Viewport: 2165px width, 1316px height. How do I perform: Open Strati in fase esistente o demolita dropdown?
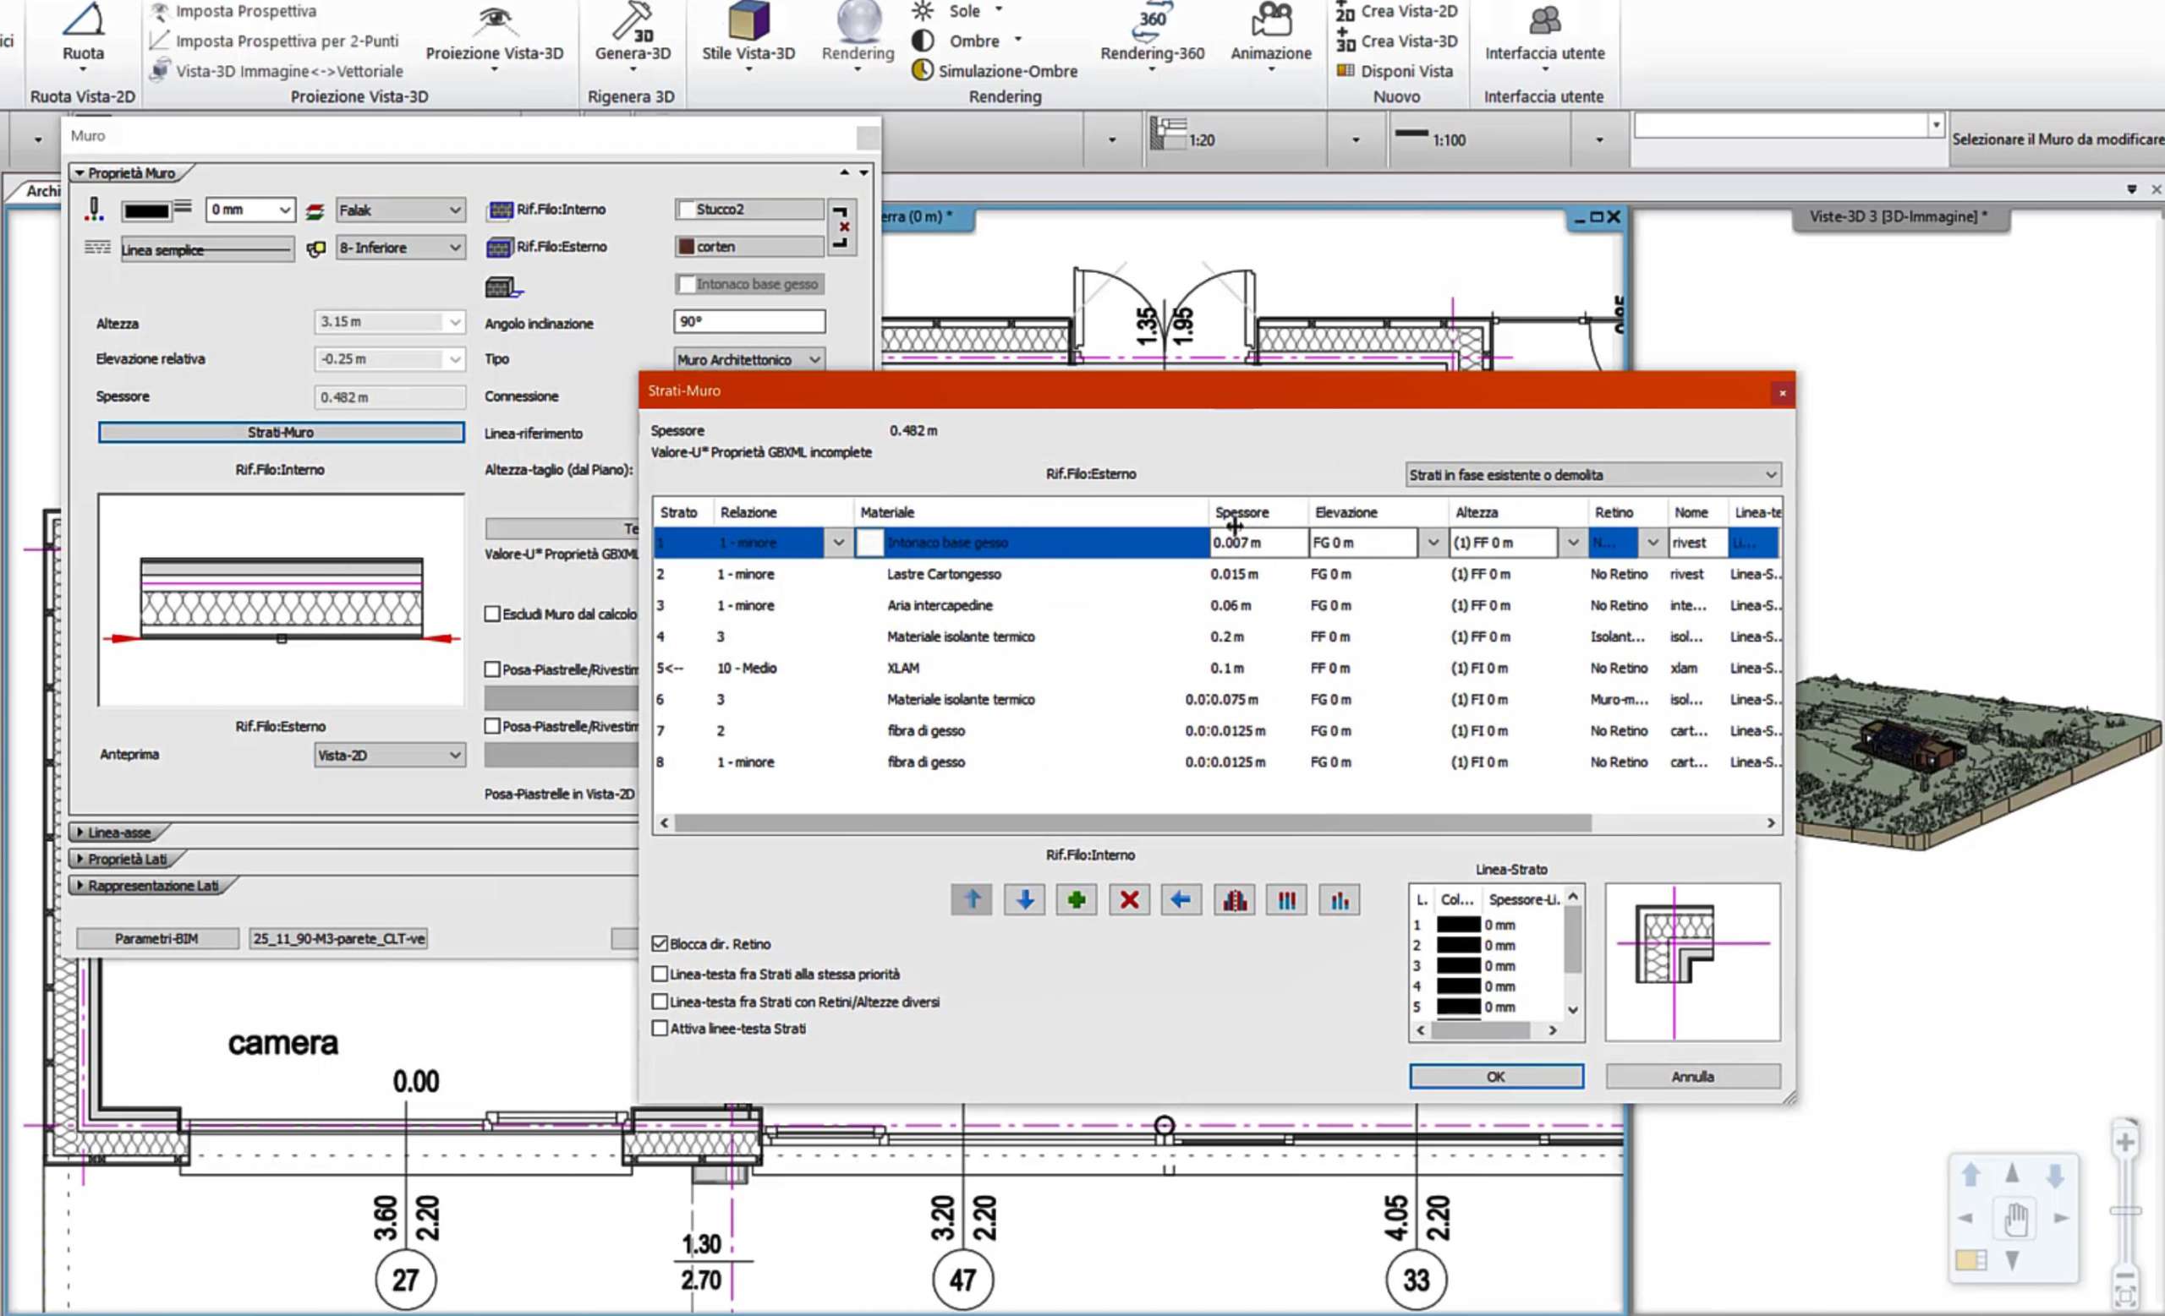[x=1593, y=475]
